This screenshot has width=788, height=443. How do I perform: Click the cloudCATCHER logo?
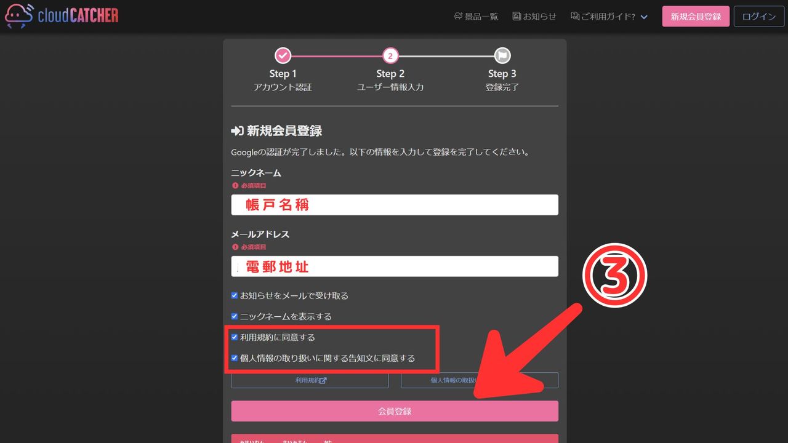click(x=62, y=16)
